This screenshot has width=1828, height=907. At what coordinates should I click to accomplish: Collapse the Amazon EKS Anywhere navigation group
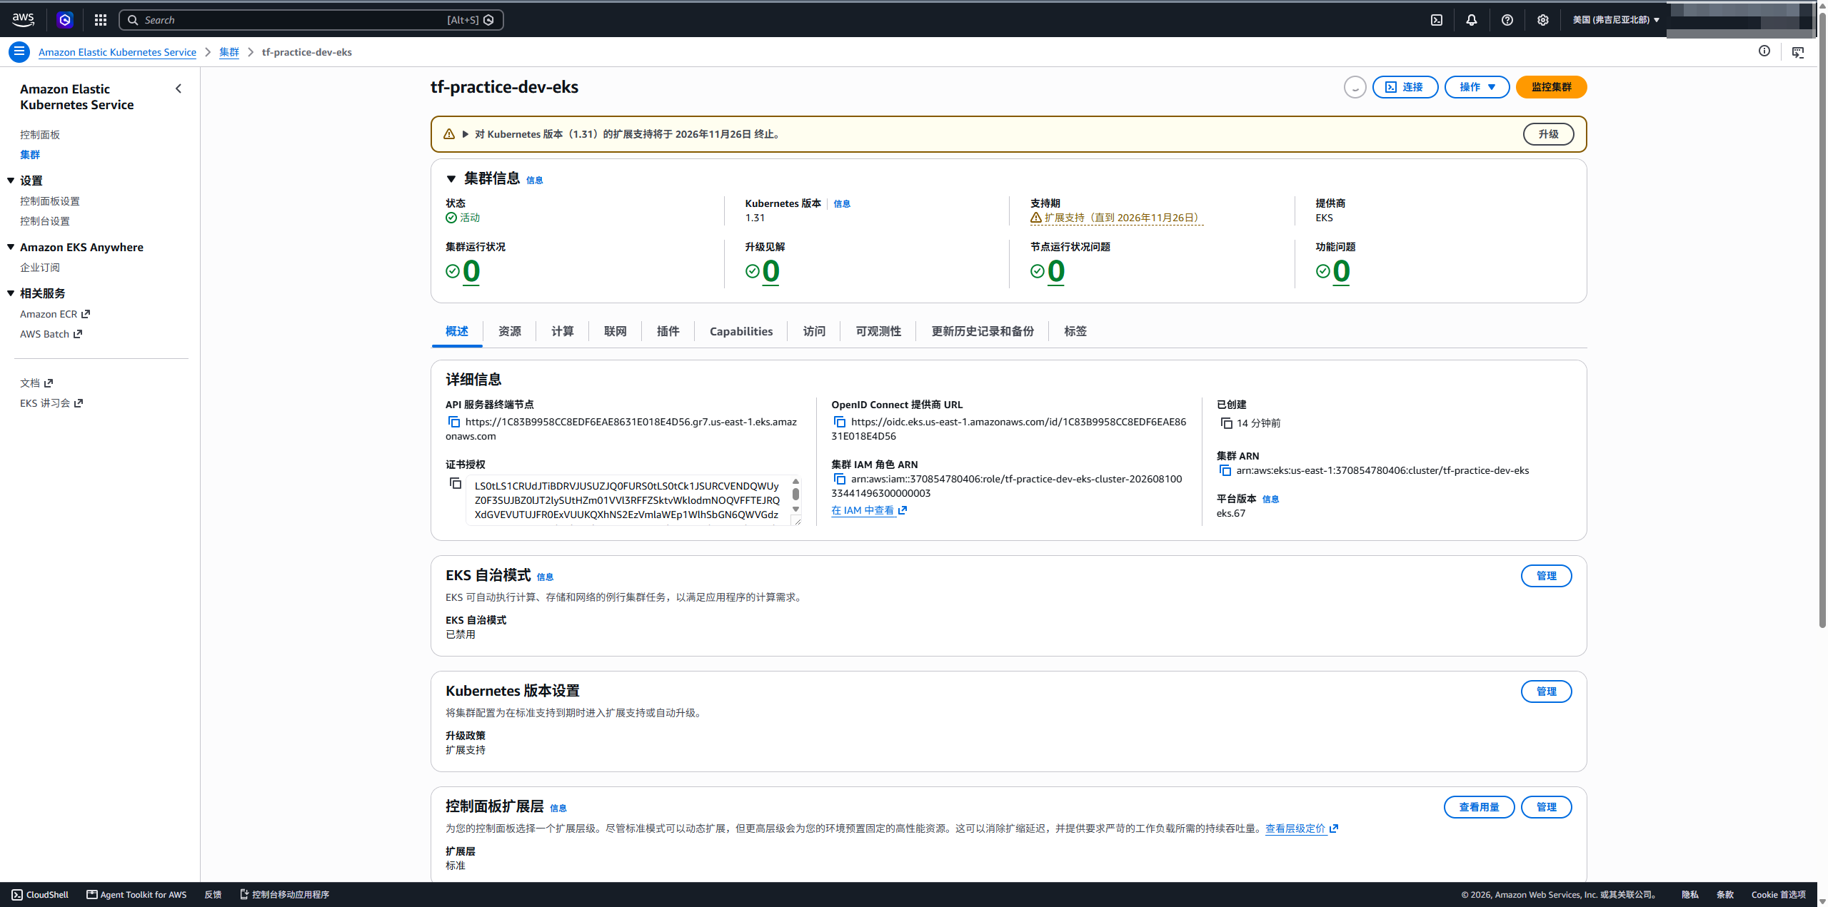pyautogui.click(x=11, y=247)
